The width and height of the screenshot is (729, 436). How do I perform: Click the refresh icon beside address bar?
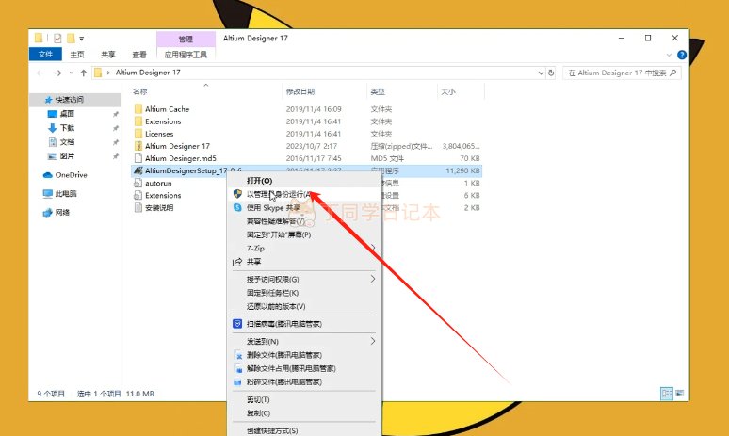551,73
